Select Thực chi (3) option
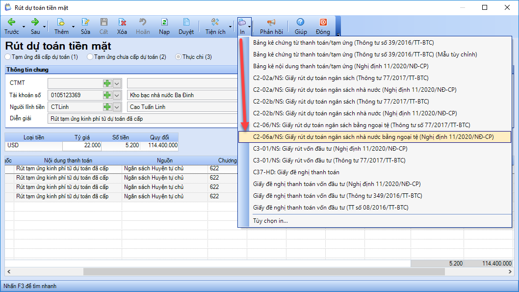The height and width of the screenshot is (292, 519). click(179, 57)
